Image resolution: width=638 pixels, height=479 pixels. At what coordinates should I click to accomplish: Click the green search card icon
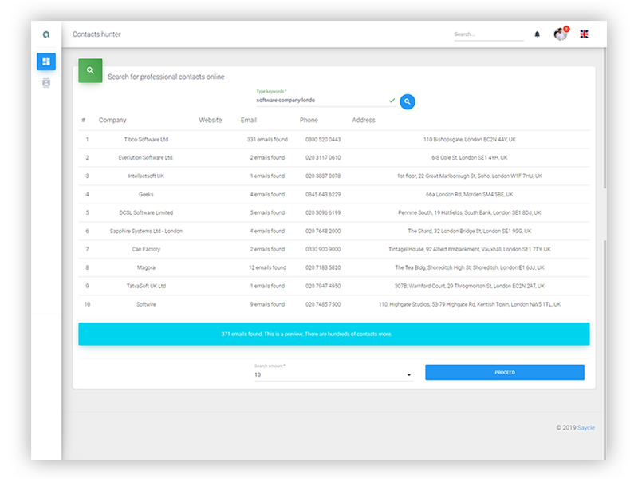pyautogui.click(x=90, y=70)
